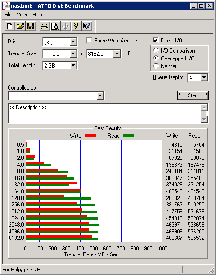Click the Controlled by text field

[x=53, y=95]
